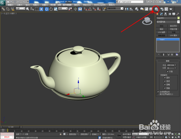Viewport: 181px width, 139px height.
Task: Toggle the 3D Snaps button
Action: pos(85,9)
